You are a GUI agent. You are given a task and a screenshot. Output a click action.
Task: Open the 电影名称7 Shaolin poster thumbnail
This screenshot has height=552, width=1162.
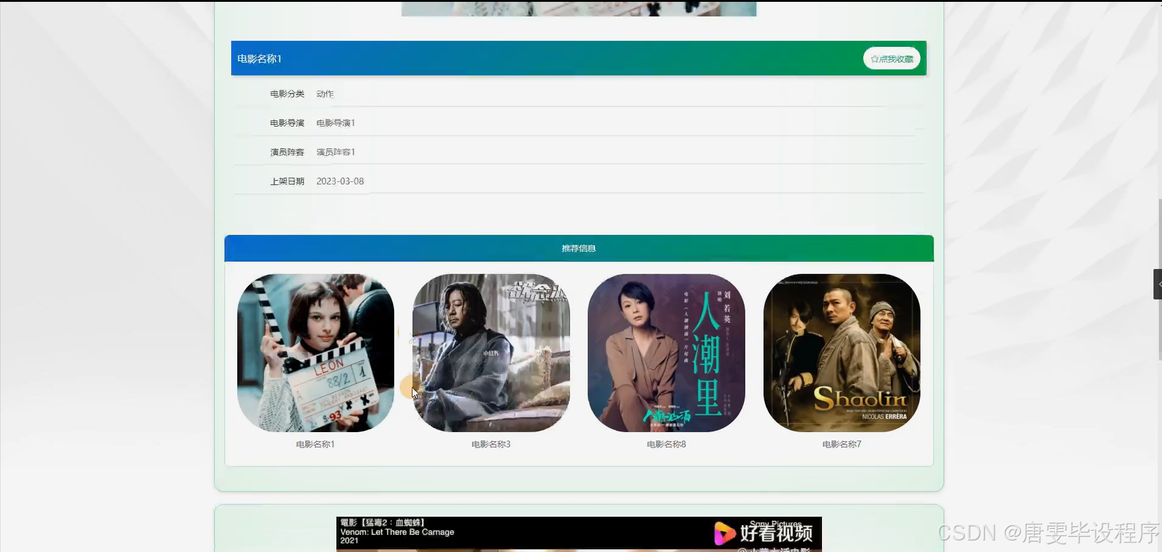841,353
